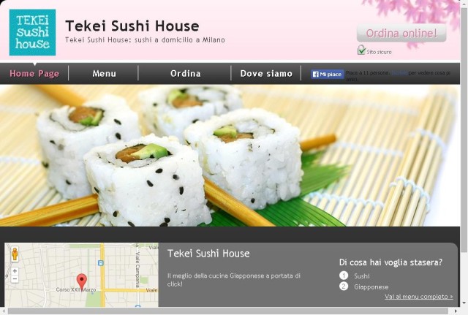The height and width of the screenshot is (315, 468).
Task: Select the number 1 Sushi bullet
Action: (344, 276)
